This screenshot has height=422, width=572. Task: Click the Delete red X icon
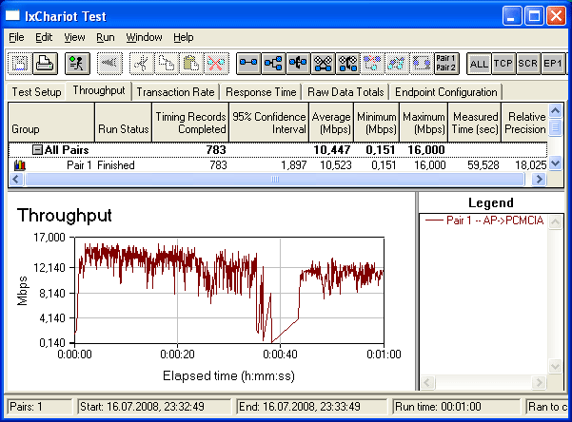click(x=216, y=64)
